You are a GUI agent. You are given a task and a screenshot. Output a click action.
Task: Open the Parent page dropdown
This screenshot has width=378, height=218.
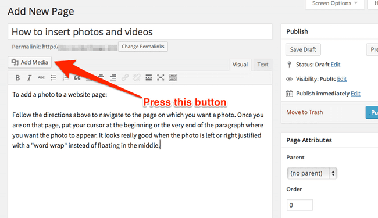312,173
